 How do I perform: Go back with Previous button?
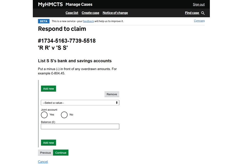tap(45, 153)
